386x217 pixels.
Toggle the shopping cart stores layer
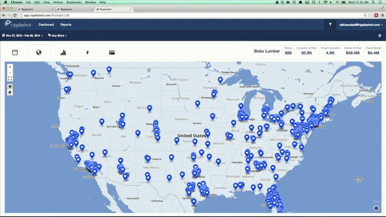pyautogui.click(x=10, y=87)
